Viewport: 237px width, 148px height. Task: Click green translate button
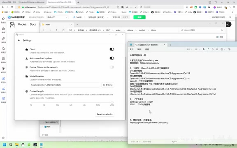[139, 17]
